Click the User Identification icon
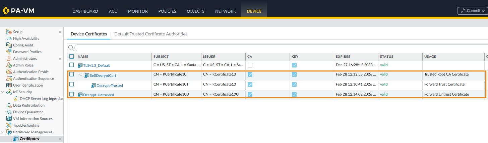 pos(9,85)
